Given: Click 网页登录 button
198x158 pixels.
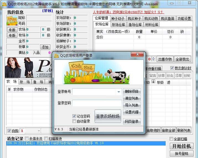Looking at the screenshot, I should coord(132,121).
